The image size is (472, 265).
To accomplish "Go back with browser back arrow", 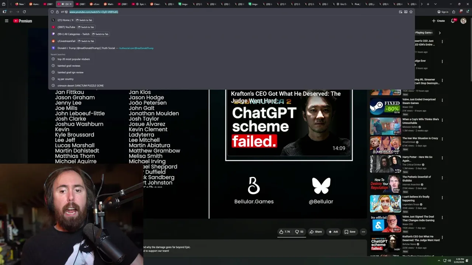I will click(11, 12).
